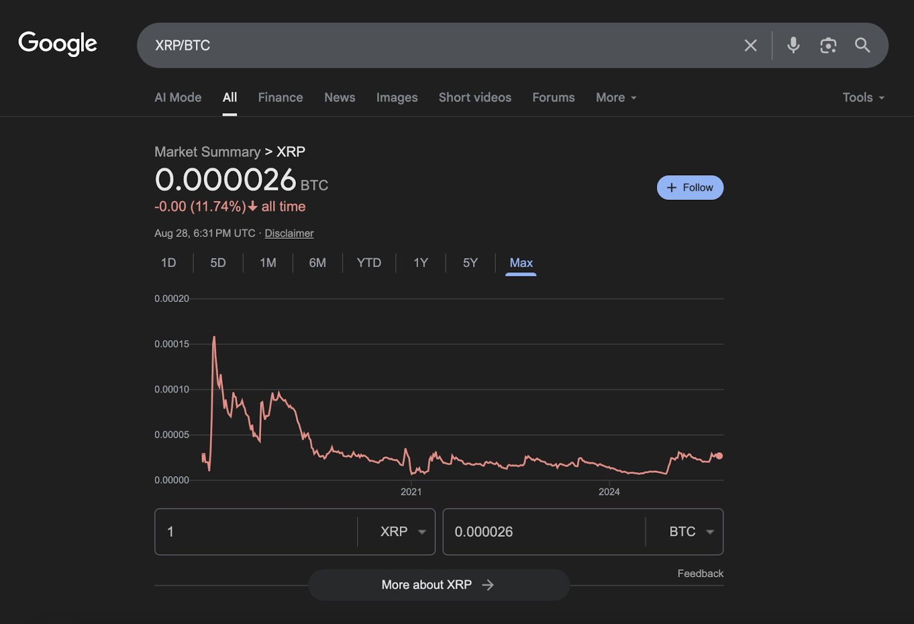Select the Max chart range

tap(521, 263)
